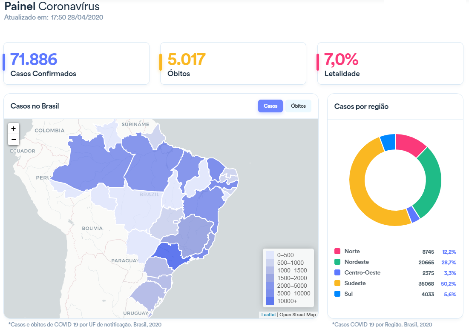Toggle Sul legend blue swatch
Image resolution: width=469 pixels, height=335 pixels.
point(337,294)
